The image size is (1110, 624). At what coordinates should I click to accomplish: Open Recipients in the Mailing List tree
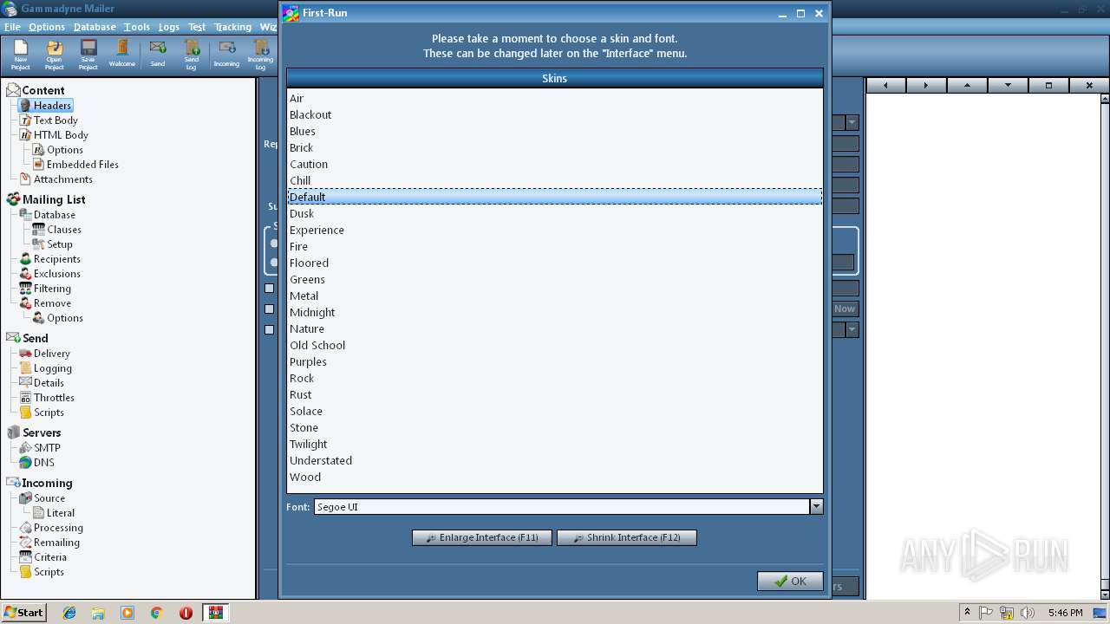coord(56,259)
